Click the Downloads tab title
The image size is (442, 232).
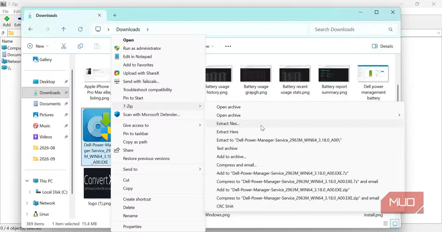(x=47, y=15)
